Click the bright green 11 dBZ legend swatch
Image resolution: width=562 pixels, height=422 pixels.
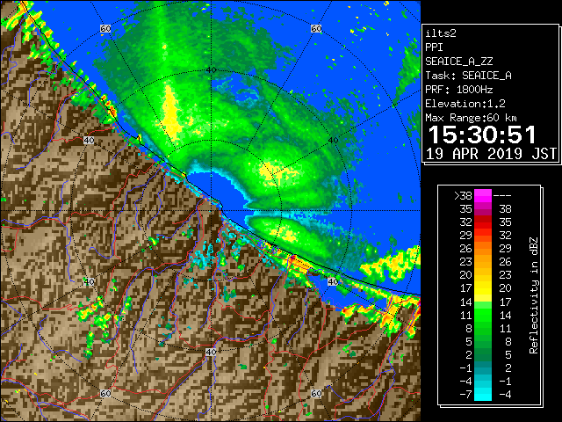point(483,315)
